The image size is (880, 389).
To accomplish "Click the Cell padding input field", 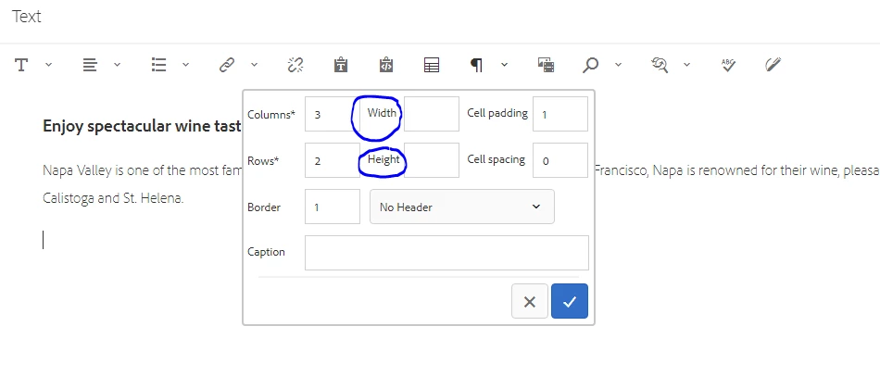I will click(560, 114).
